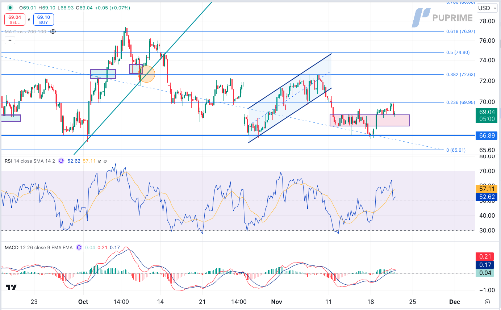The image size is (501, 310).
Task: Select the pink rectangle zone near November 18
Action: (x=370, y=120)
